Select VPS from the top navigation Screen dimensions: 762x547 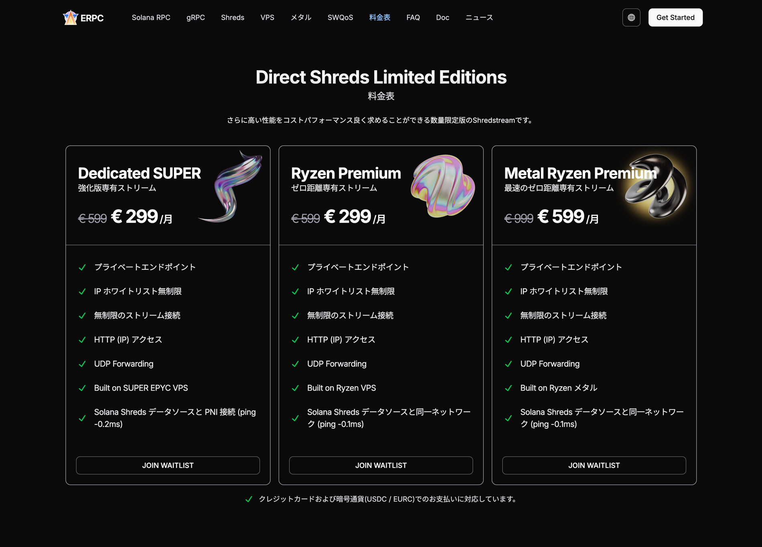[267, 18]
